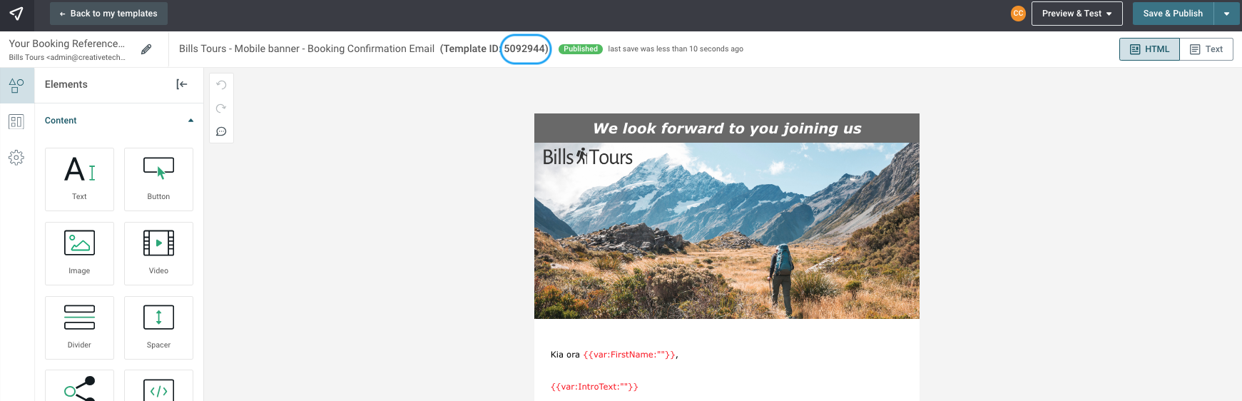Switch to the Text view
Screen dimensions: 1242x401
[x=1206, y=49]
